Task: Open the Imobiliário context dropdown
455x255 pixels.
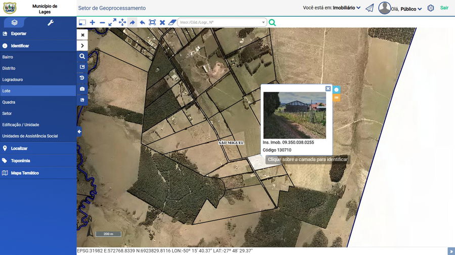Action: coord(347,8)
